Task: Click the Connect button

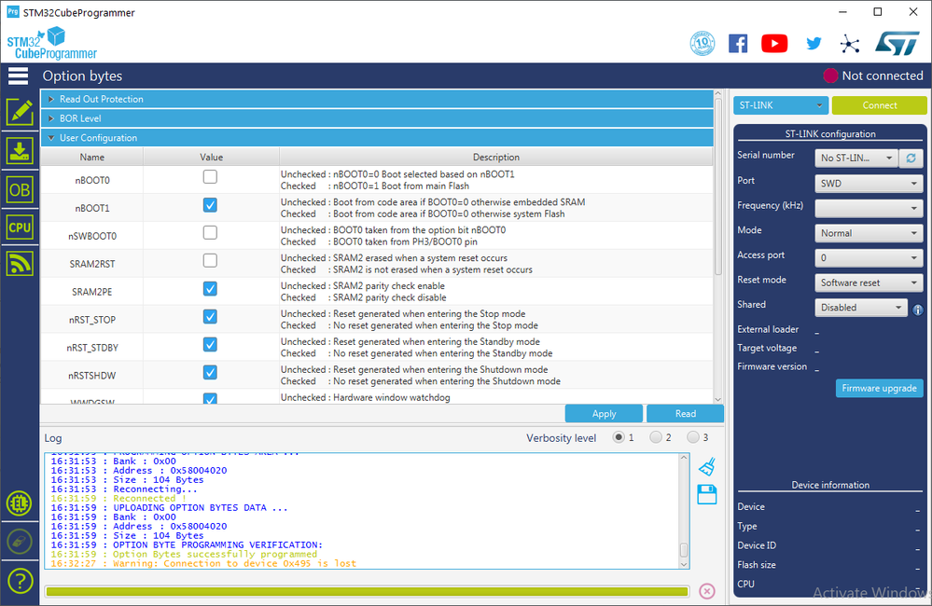Action: 879,105
